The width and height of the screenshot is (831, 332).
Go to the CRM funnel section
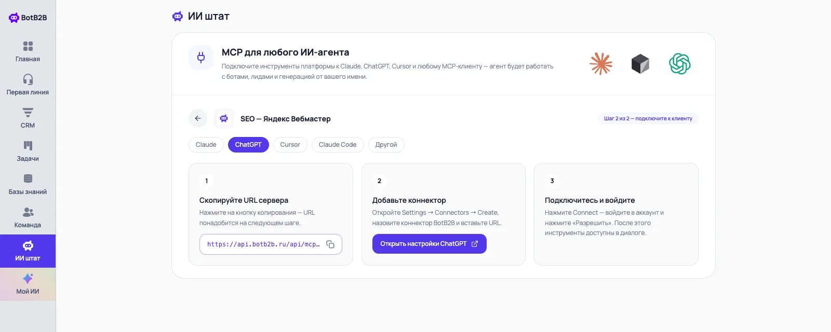pos(28,118)
